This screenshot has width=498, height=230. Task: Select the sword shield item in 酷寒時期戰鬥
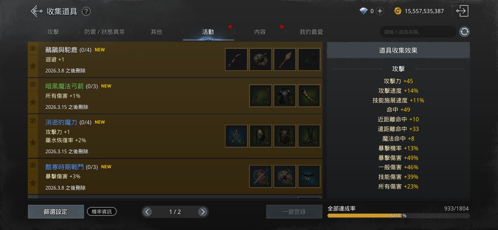[260, 176]
